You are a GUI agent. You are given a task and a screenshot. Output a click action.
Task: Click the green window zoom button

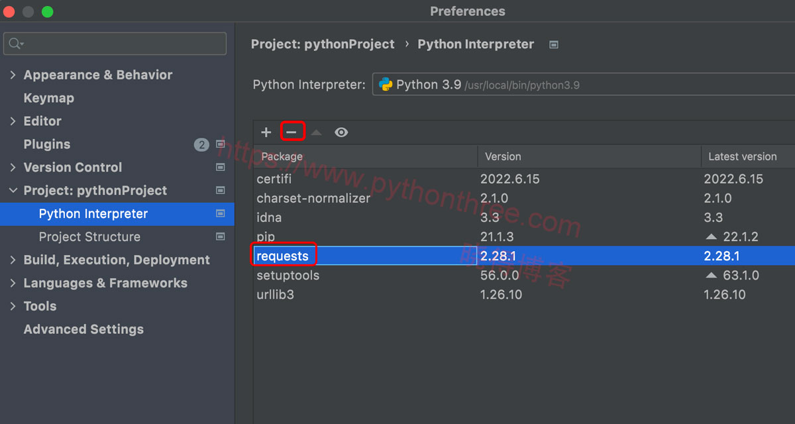coord(47,11)
